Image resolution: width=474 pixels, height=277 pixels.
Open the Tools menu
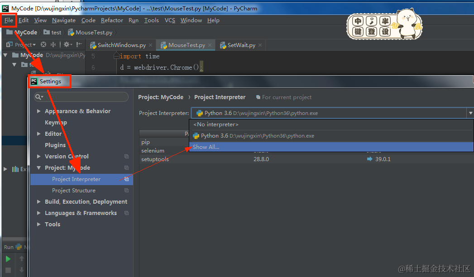[152, 20]
